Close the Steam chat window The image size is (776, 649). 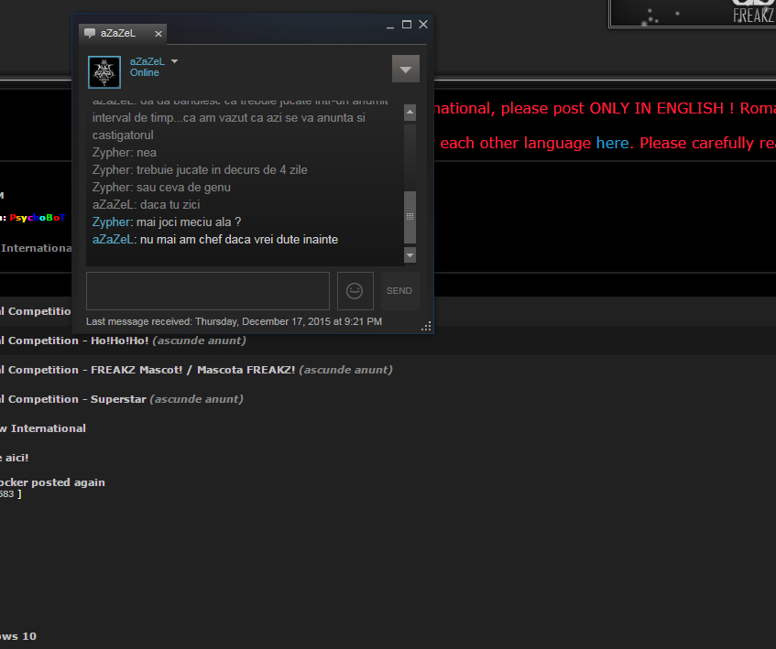pos(423,24)
